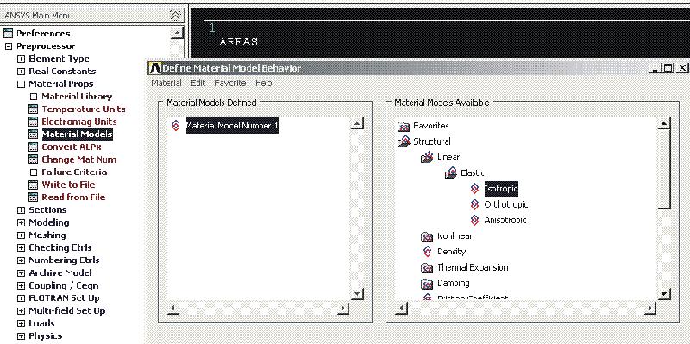Click scroll-up arrow in Material Models Defined
Image resolution: width=690 pixels, height=344 pixels.
357,123
